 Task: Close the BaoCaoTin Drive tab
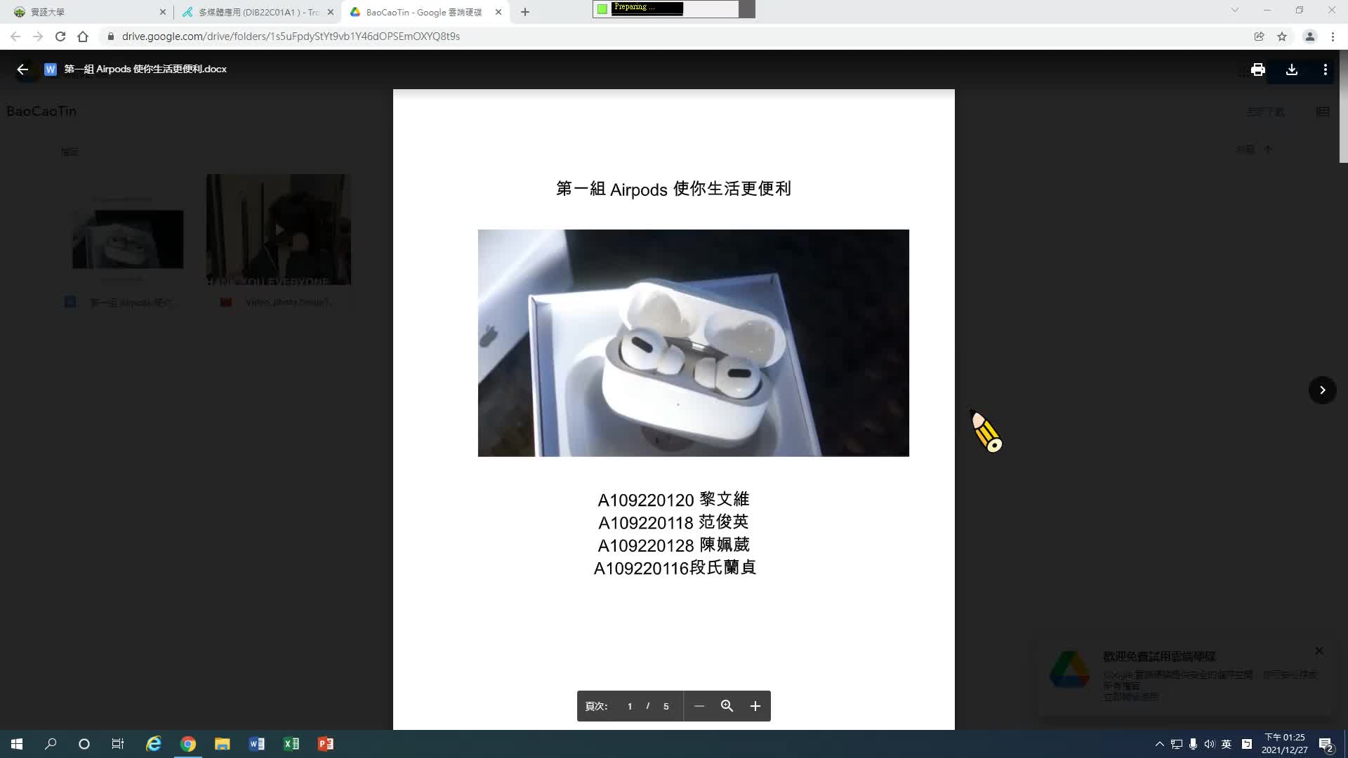pyautogui.click(x=498, y=12)
